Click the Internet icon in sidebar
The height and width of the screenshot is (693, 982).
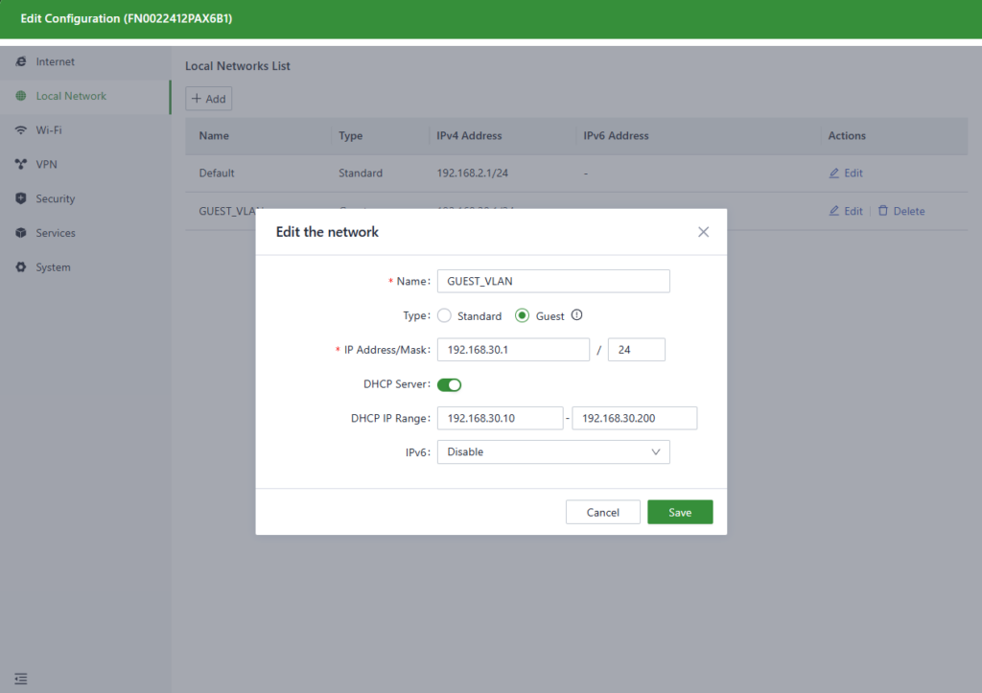pos(21,62)
